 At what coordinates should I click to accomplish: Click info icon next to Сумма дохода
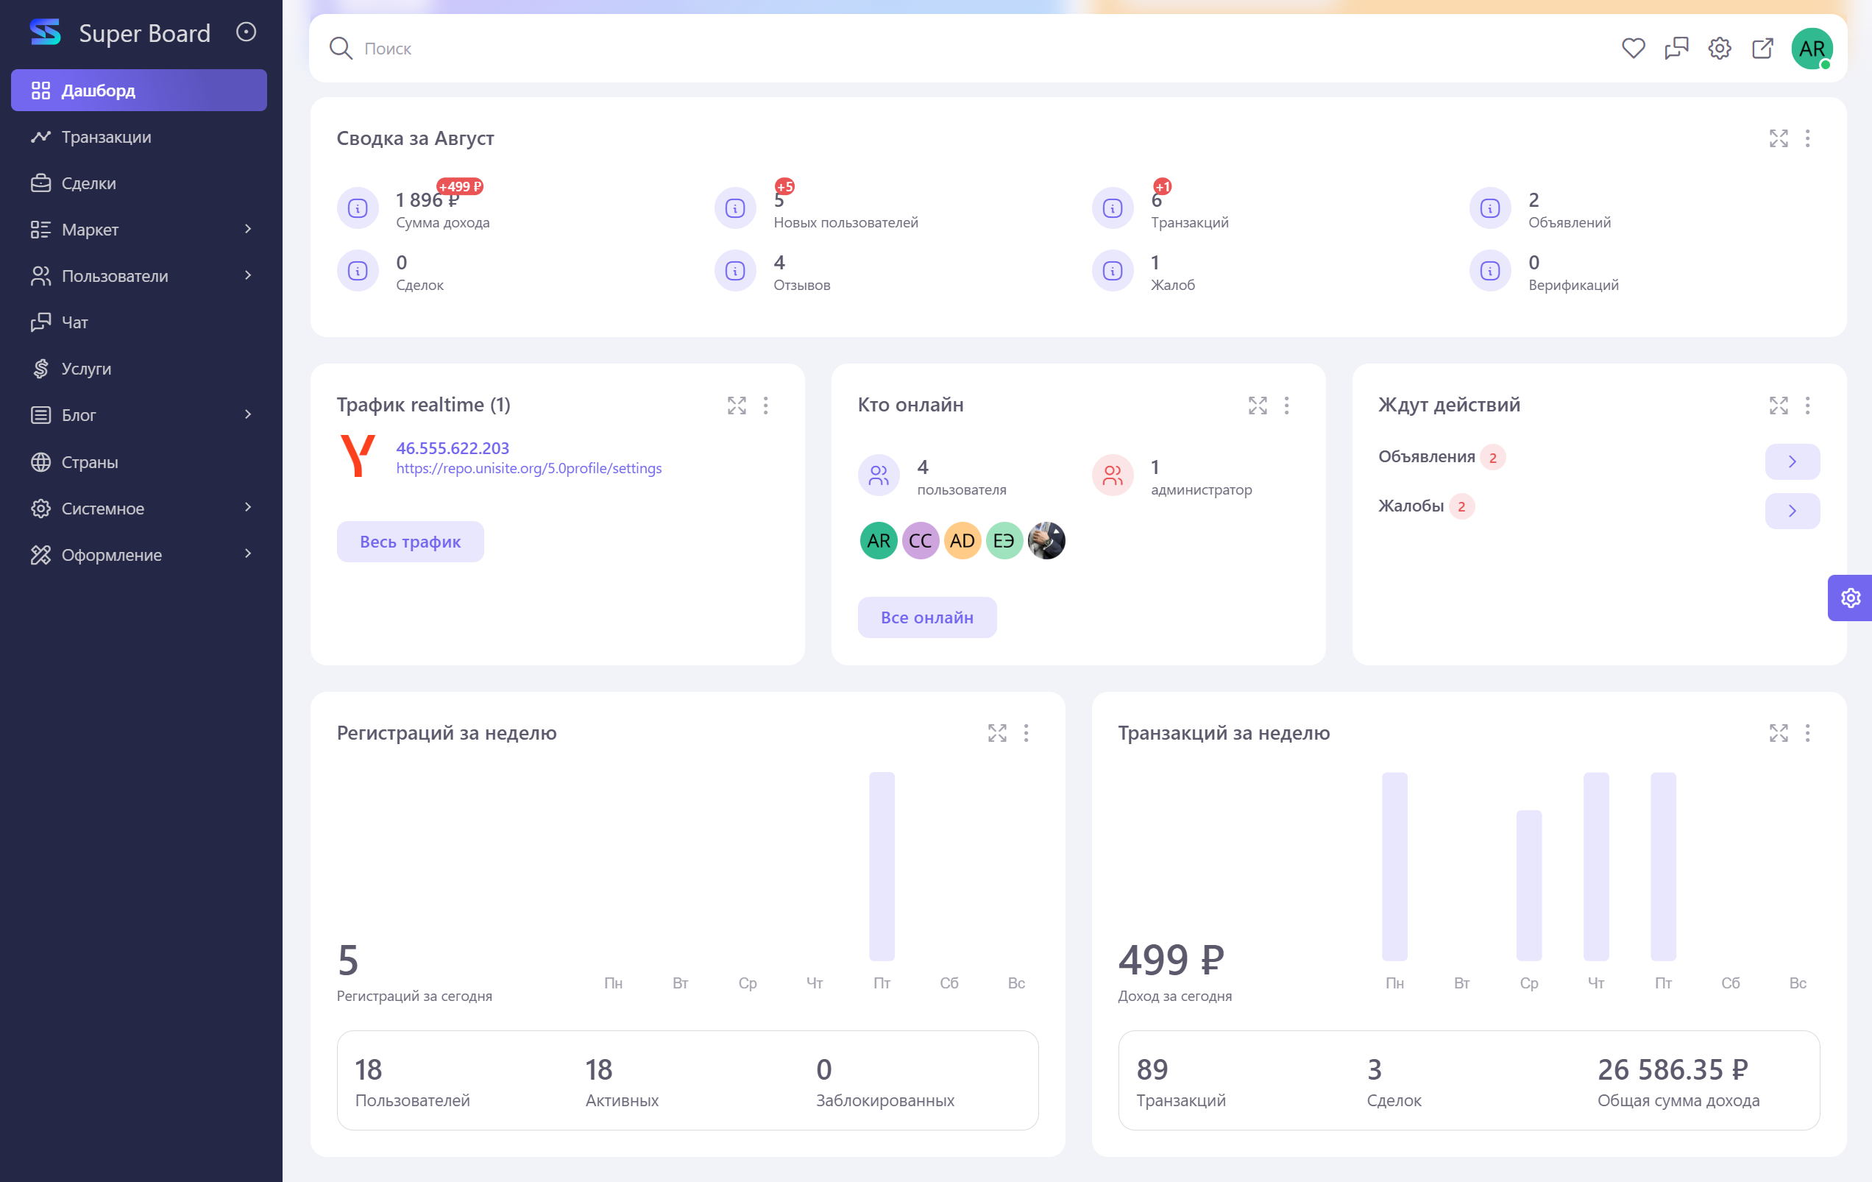click(358, 208)
